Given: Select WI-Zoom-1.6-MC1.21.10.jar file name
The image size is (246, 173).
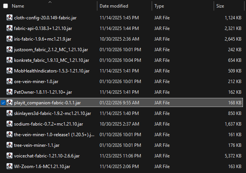Looking at the screenshot, I should [42, 167].
